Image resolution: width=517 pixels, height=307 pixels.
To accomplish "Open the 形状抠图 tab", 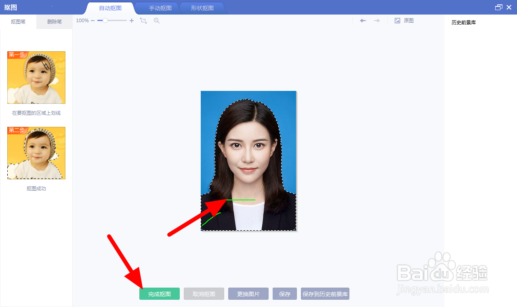I will click(x=202, y=8).
